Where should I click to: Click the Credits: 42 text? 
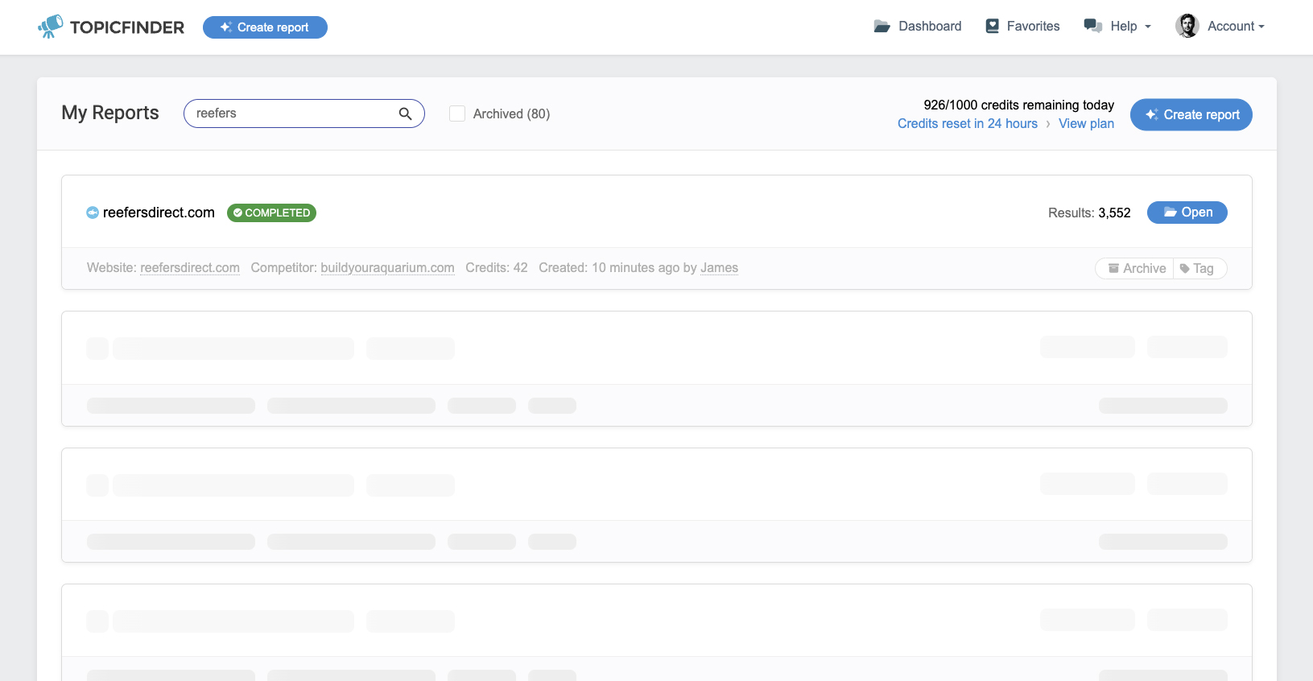[497, 268]
